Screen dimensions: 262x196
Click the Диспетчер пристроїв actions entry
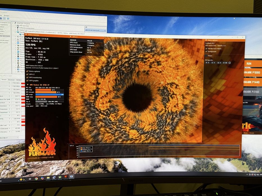click(x=95, y=30)
